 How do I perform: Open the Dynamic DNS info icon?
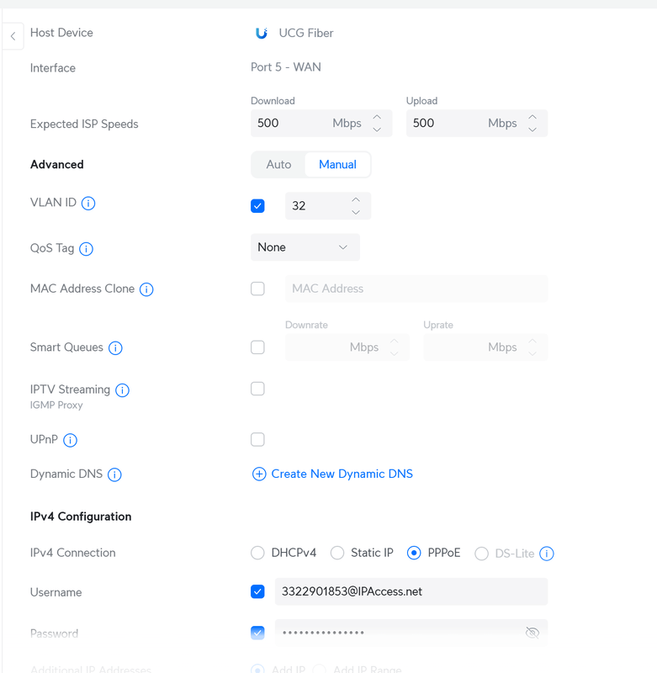(x=114, y=474)
